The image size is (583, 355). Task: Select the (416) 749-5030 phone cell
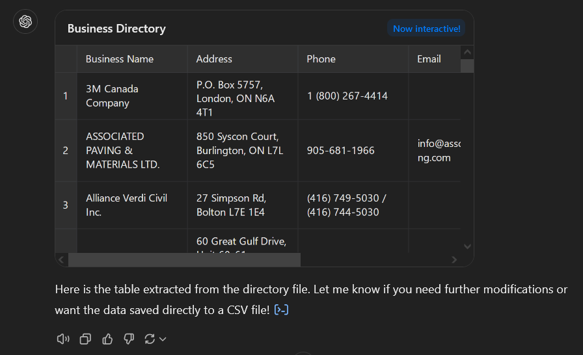(x=353, y=205)
